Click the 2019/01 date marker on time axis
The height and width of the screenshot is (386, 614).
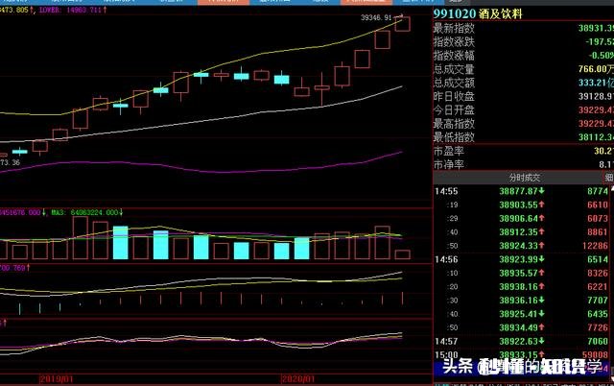(57, 379)
